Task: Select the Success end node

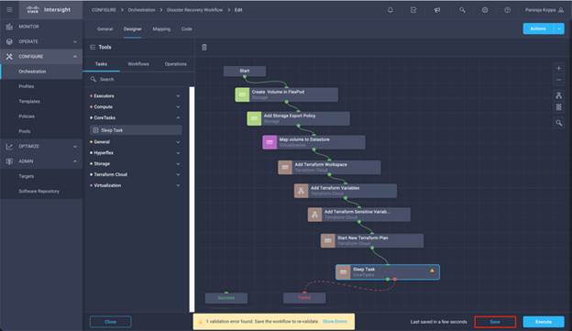Action: [x=226, y=298]
